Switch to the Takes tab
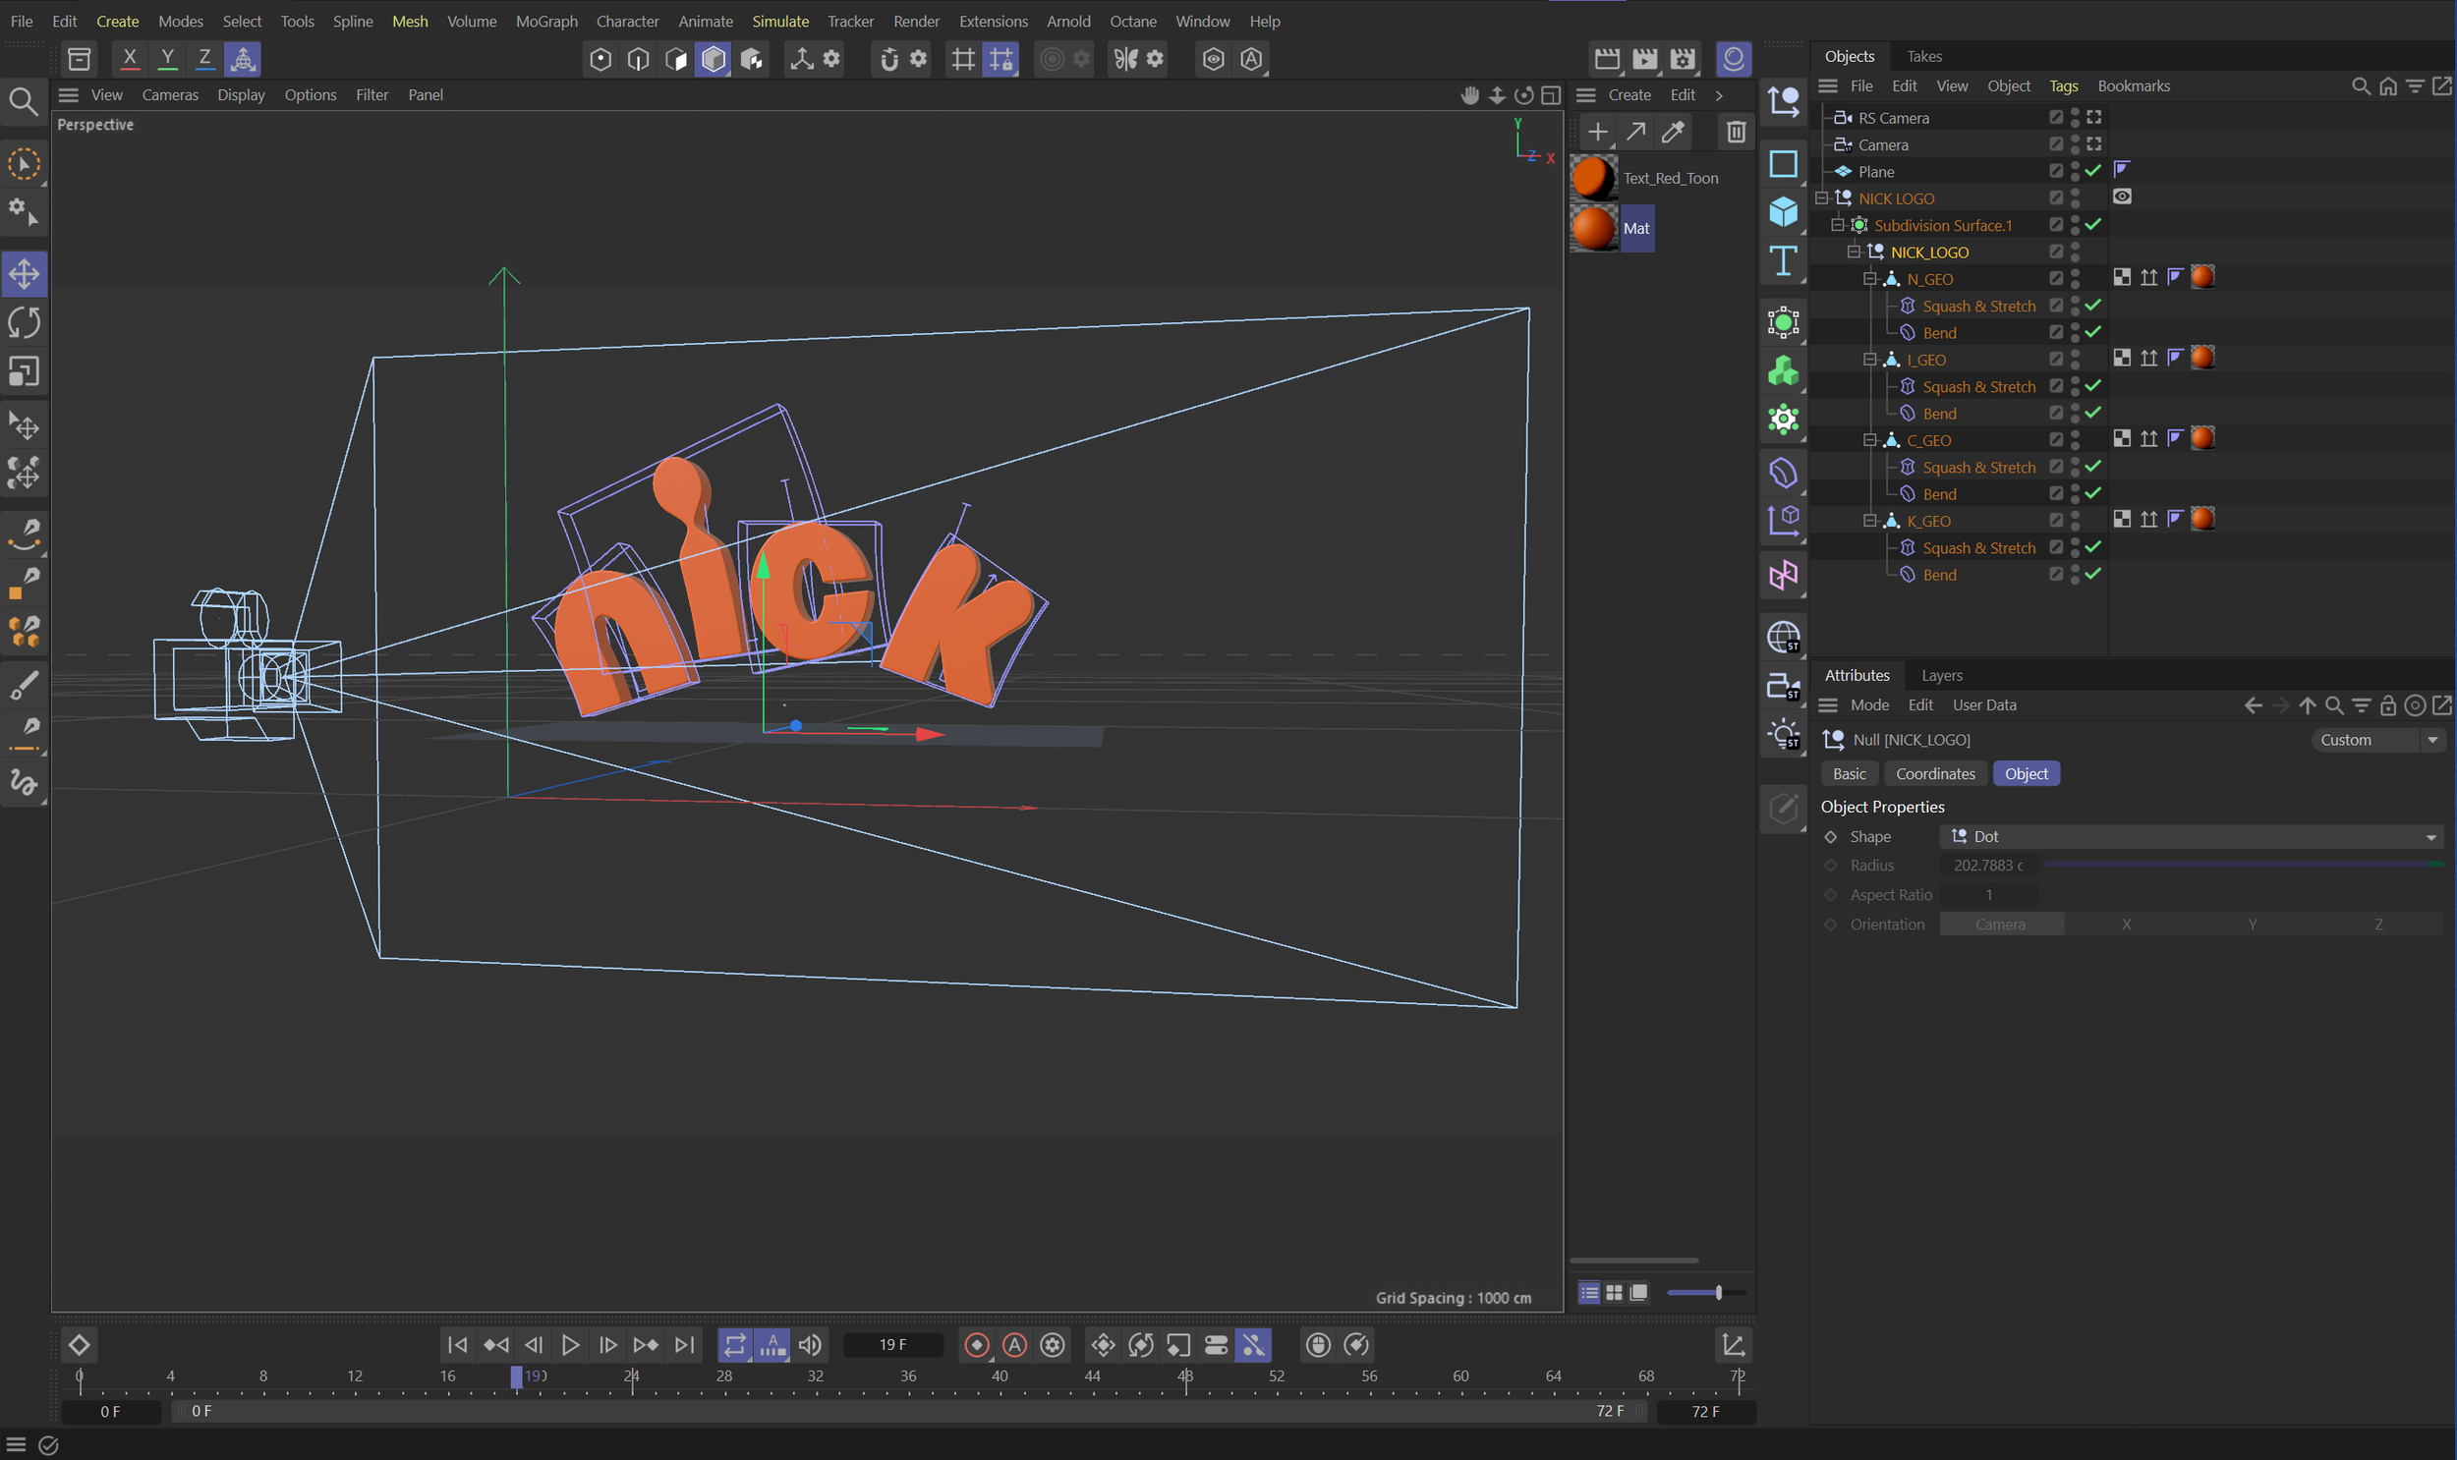Image resolution: width=2457 pixels, height=1460 pixels. [x=1923, y=56]
